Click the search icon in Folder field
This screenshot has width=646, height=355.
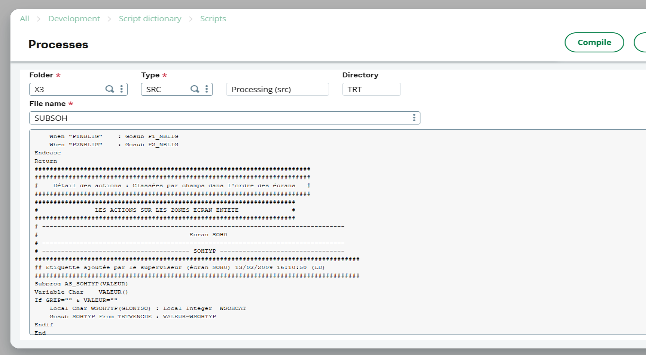click(x=110, y=89)
